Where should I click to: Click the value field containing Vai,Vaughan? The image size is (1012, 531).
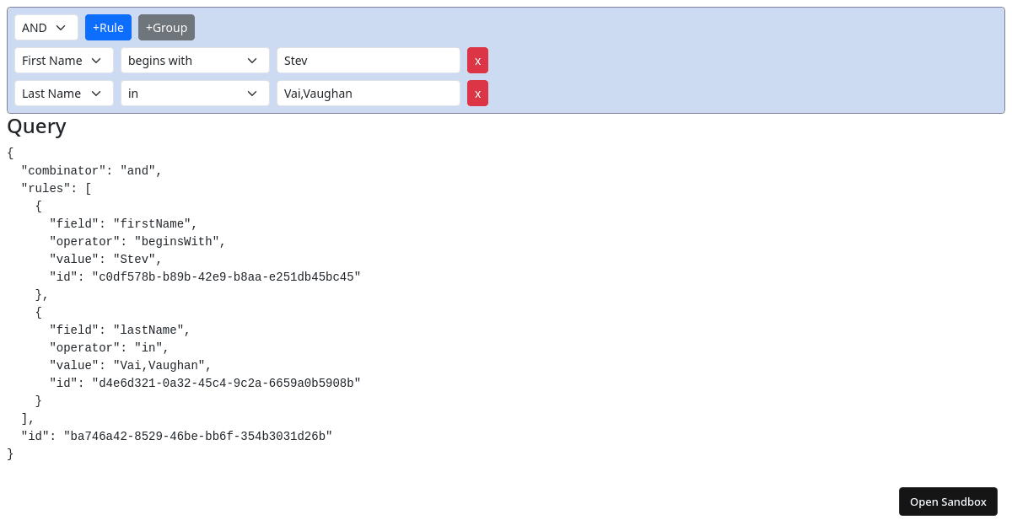tap(368, 93)
